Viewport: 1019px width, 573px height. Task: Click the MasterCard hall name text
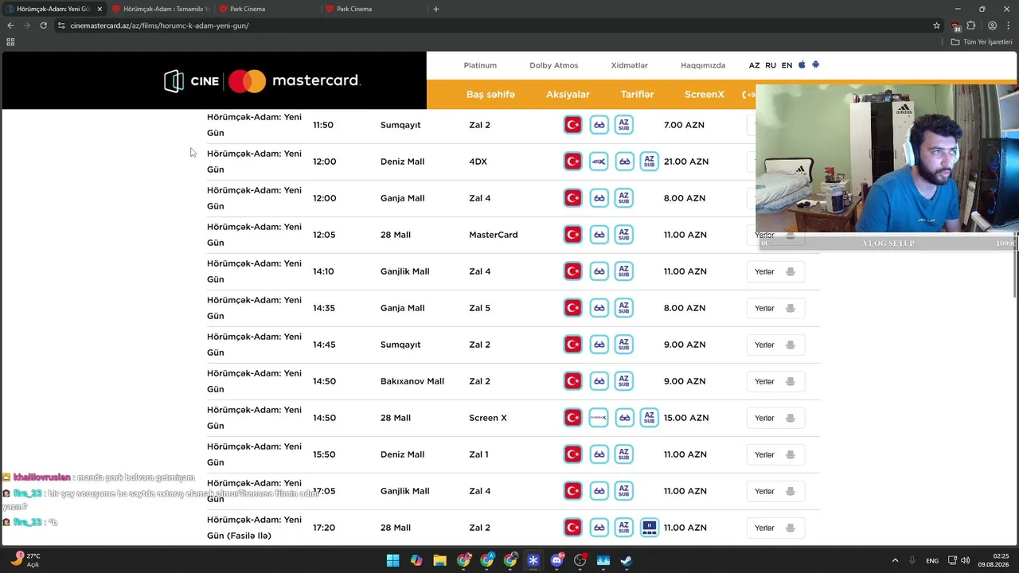pyautogui.click(x=494, y=235)
